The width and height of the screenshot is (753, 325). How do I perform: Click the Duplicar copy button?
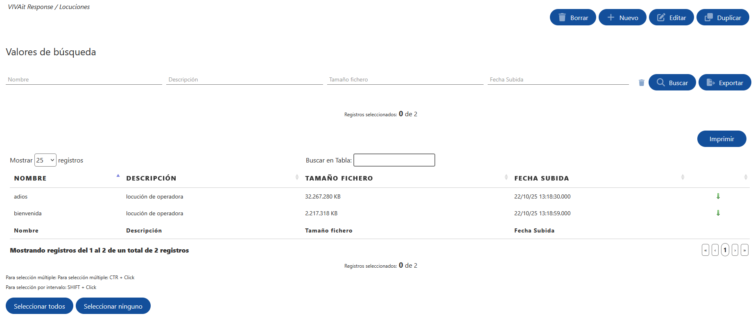click(722, 18)
